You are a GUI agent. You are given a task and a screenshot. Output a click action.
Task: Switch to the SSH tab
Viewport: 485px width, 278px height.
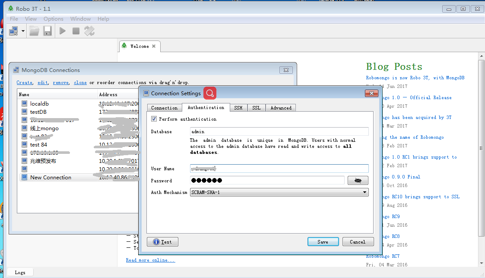(238, 108)
